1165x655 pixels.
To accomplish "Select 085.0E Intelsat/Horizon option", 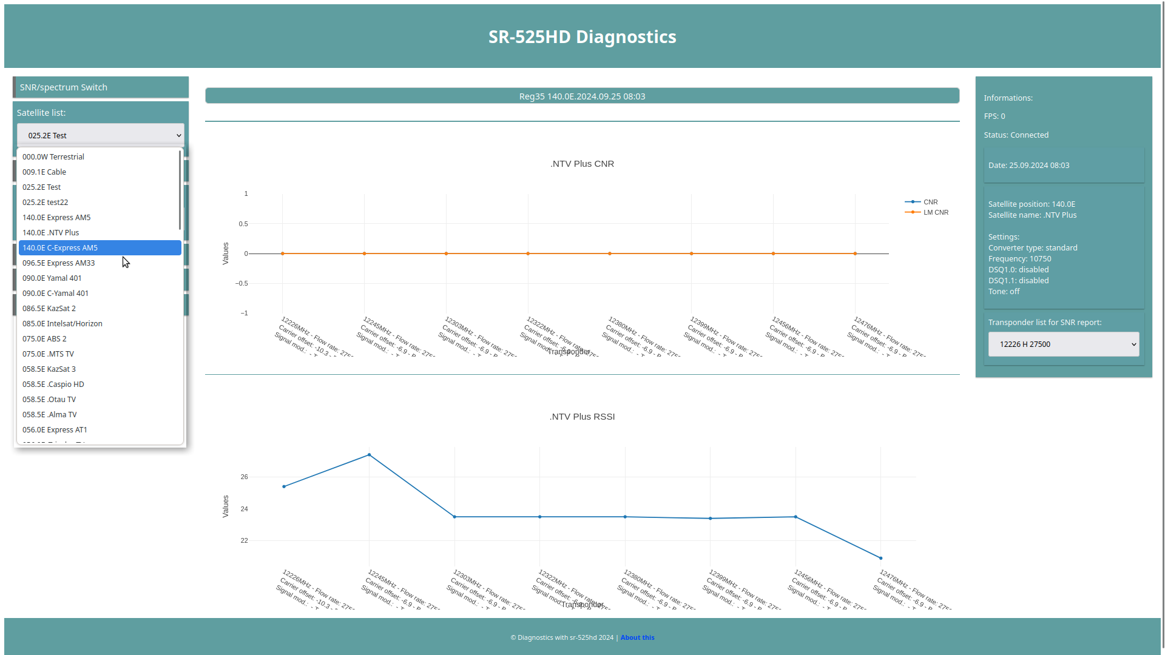I will 100,323.
